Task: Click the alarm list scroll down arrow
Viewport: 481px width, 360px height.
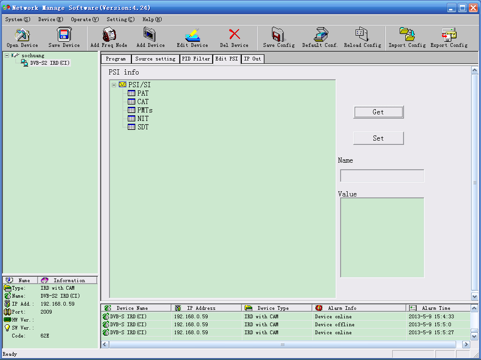Action: 474,337
